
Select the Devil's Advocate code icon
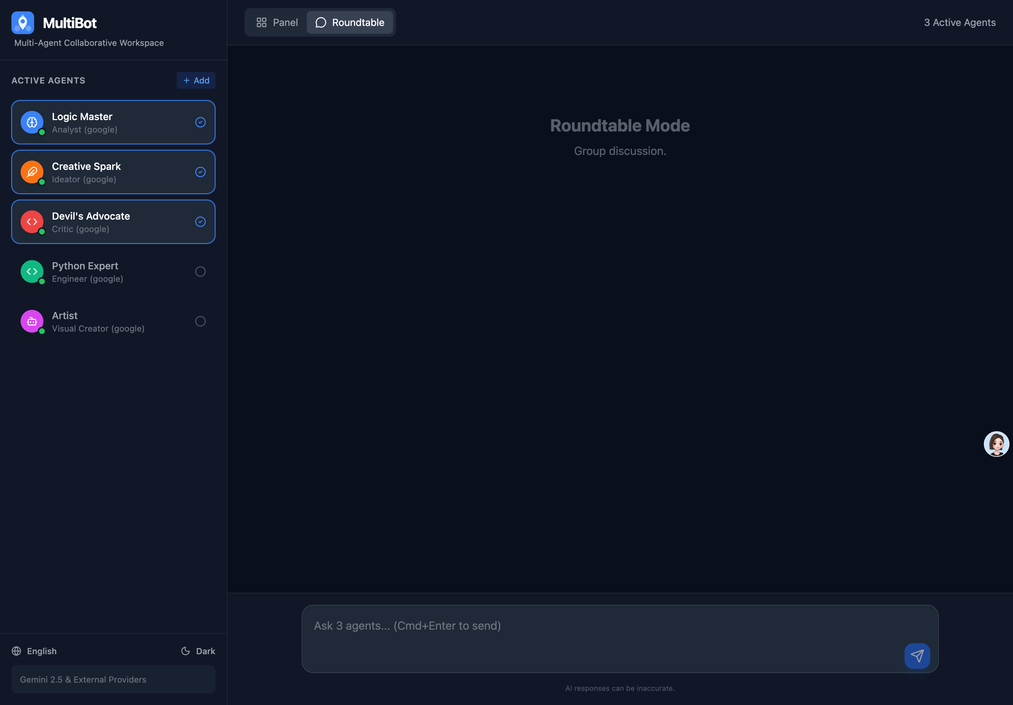pos(31,222)
